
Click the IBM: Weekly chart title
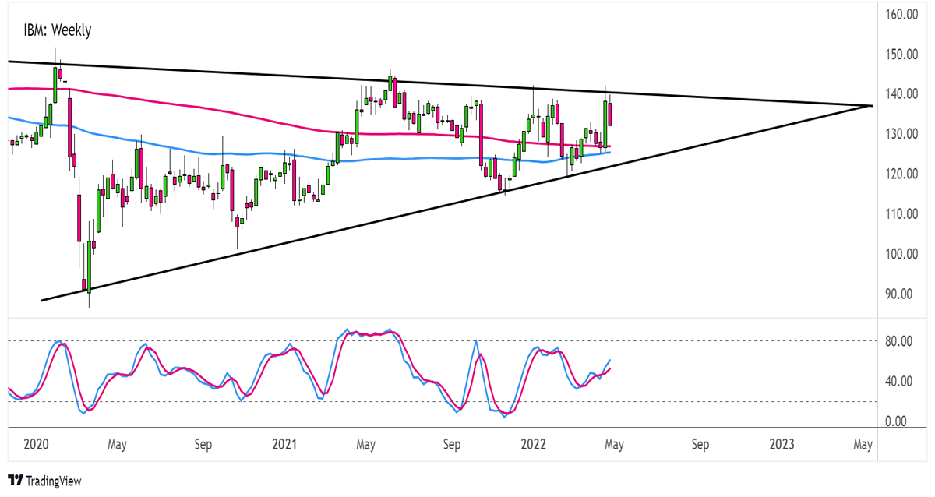coord(58,31)
